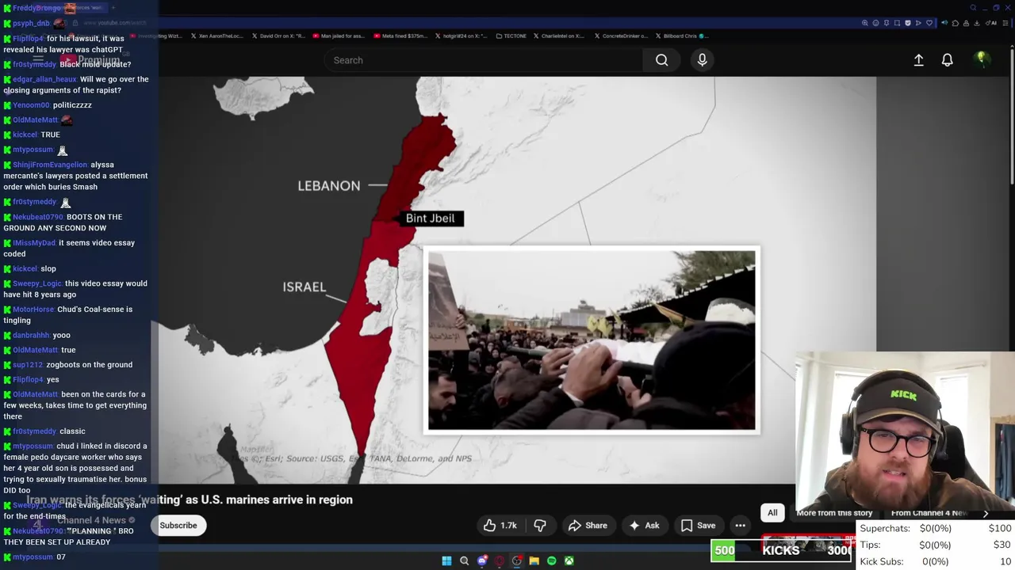Screen dimensions: 1015x570
Task: Click the video title about U.S. marines
Action: [190, 500]
